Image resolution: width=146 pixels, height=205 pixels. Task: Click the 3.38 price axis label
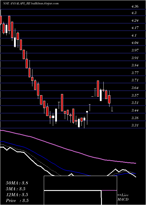[x=135, y=118]
